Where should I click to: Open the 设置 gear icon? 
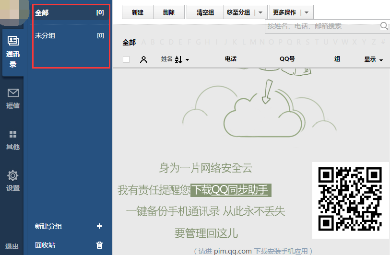tap(13, 176)
